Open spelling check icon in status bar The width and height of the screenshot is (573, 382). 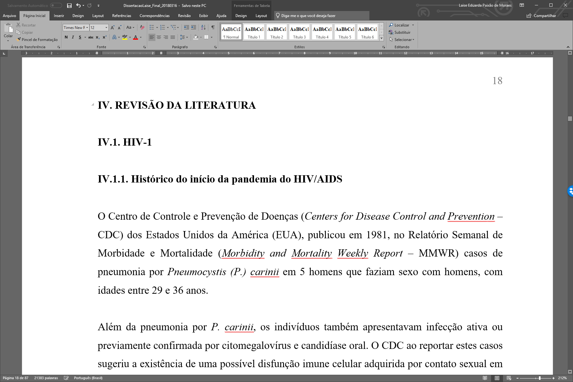(x=66, y=378)
